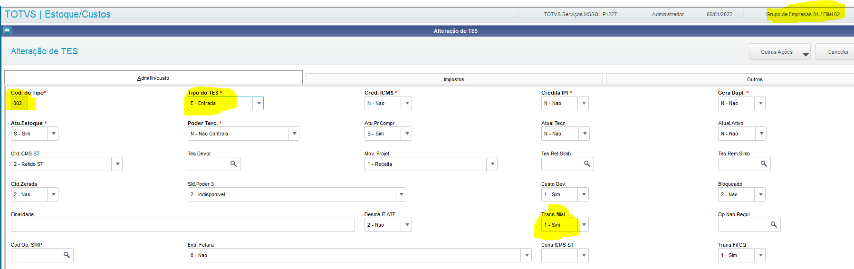854x269 pixels.
Task: Click the Finalidade text field
Action: click(183, 225)
